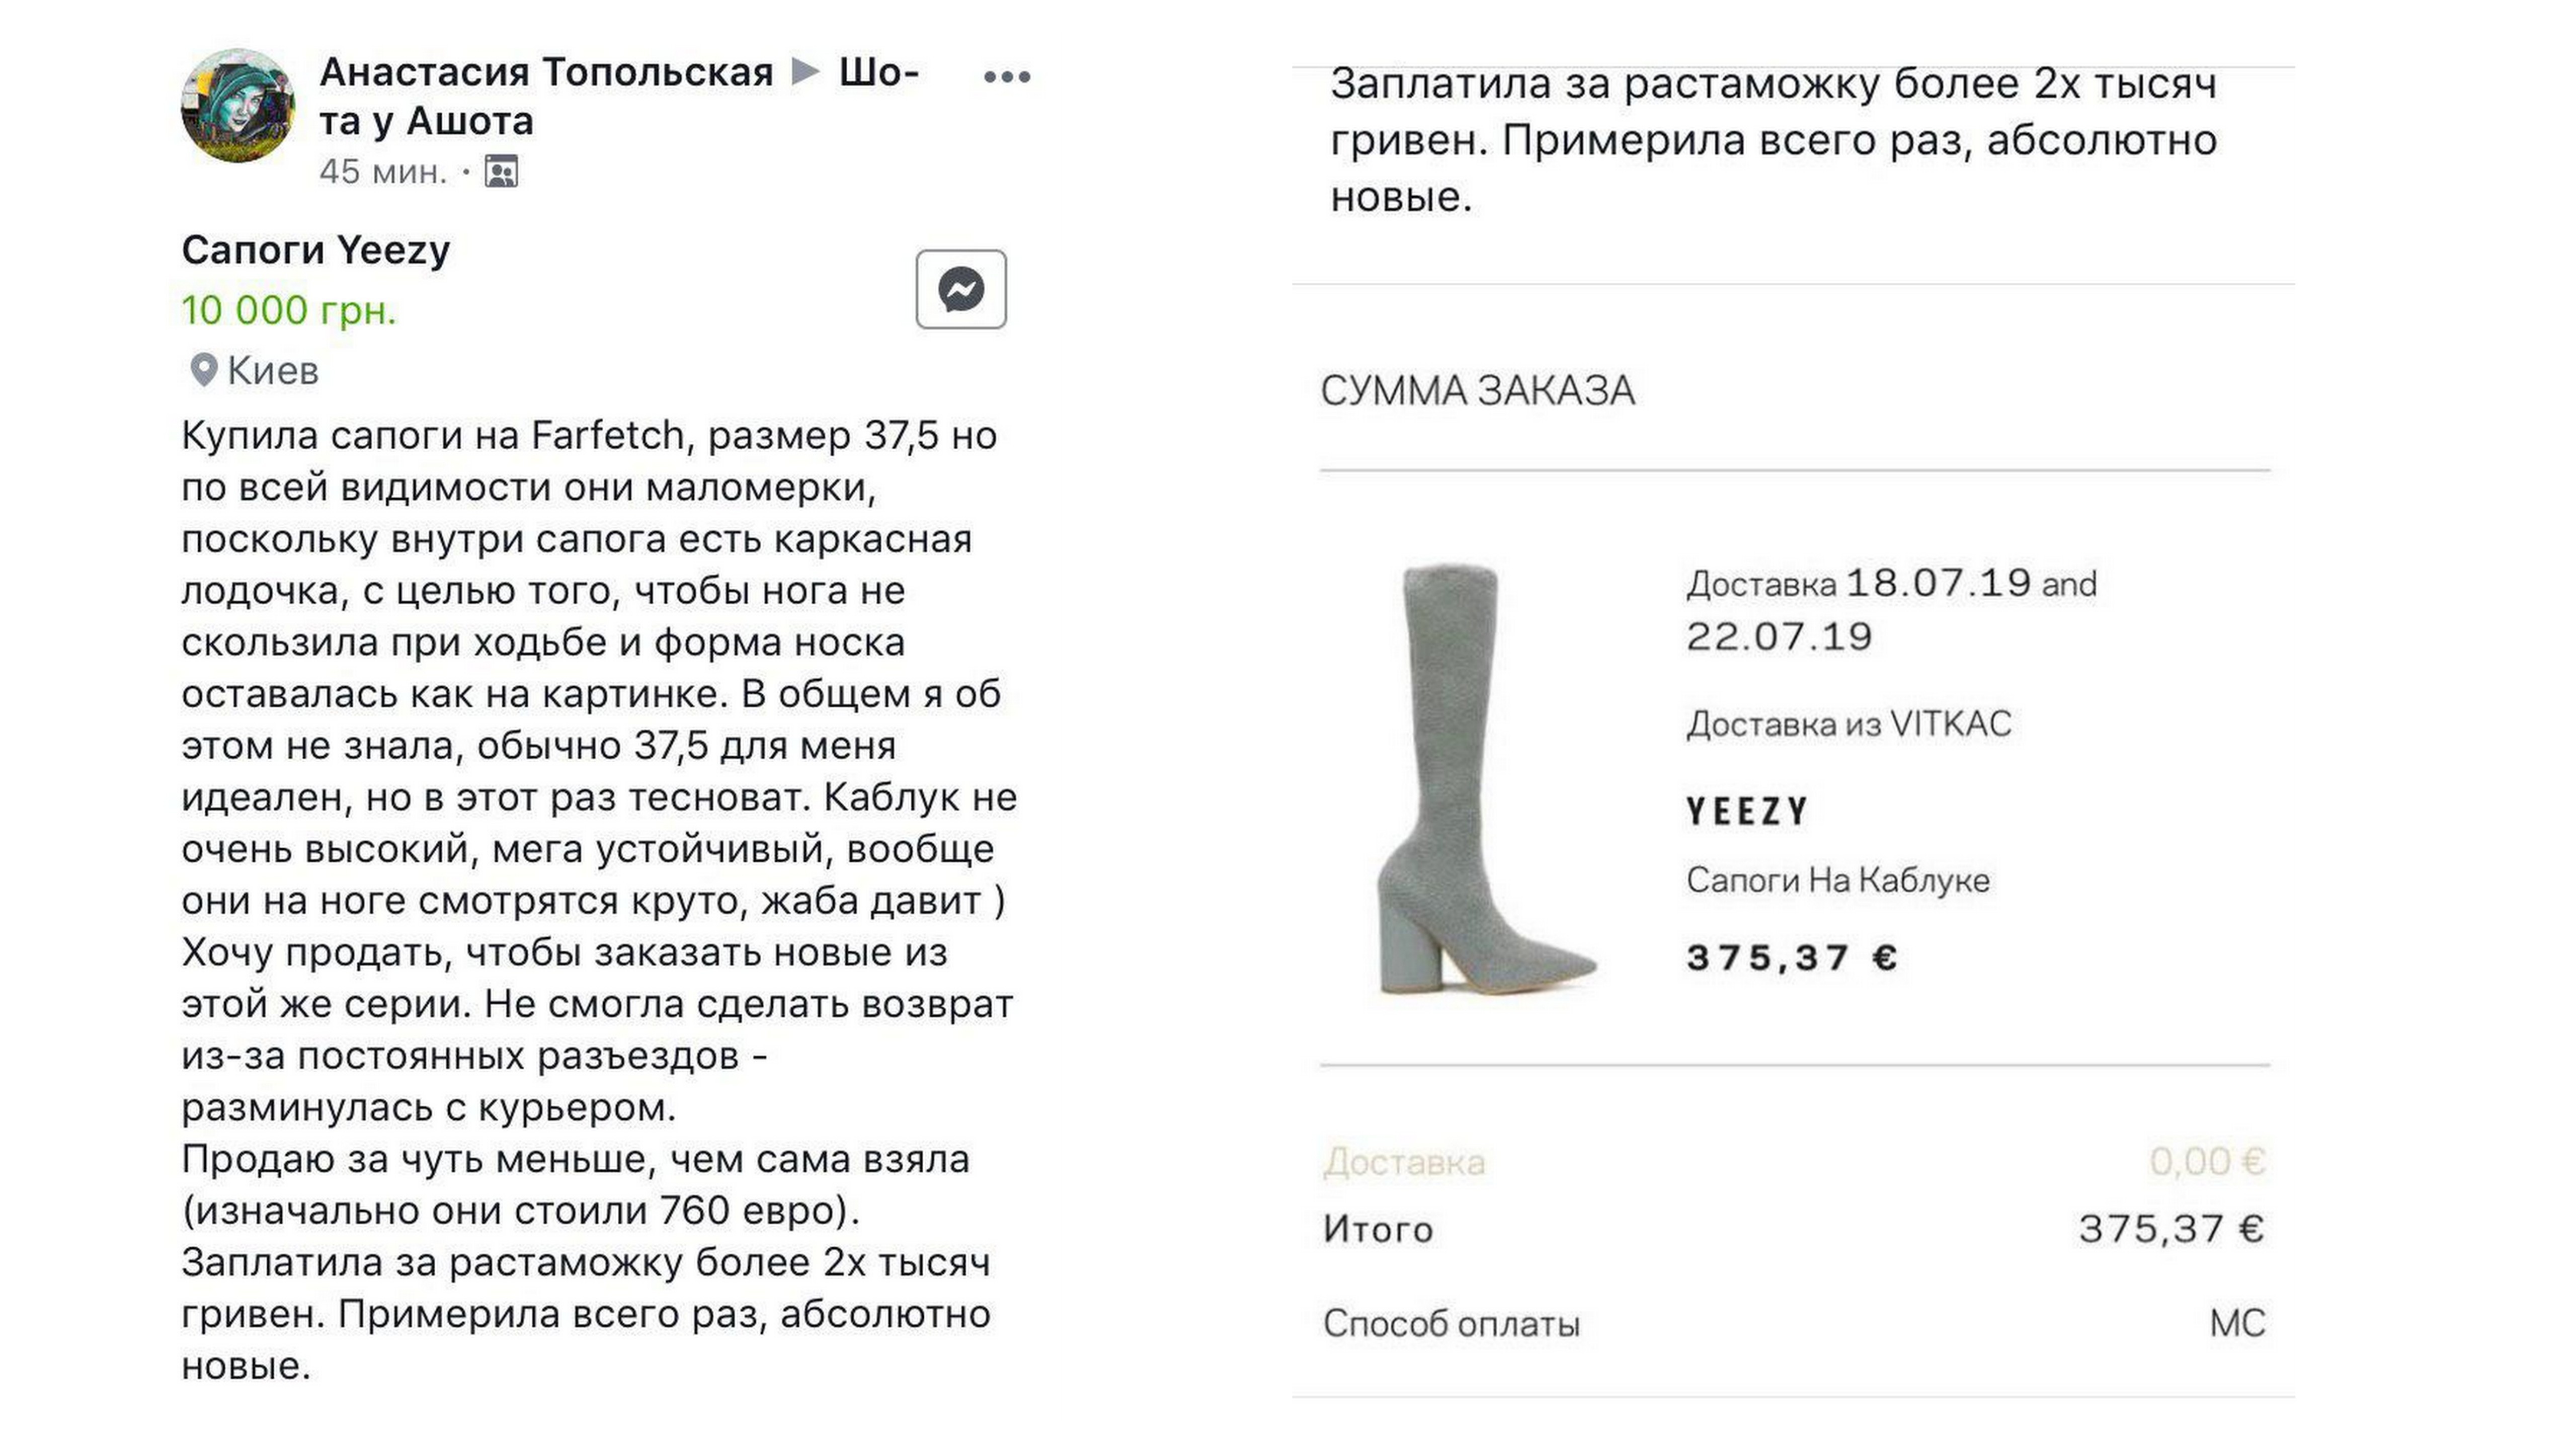This screenshot has width=2576, height=1449.
Task: Click the arrow between author and group name
Action: (x=806, y=72)
